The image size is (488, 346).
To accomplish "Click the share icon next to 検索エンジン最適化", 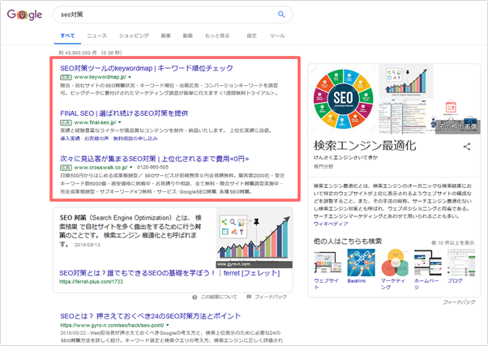I will [467, 146].
